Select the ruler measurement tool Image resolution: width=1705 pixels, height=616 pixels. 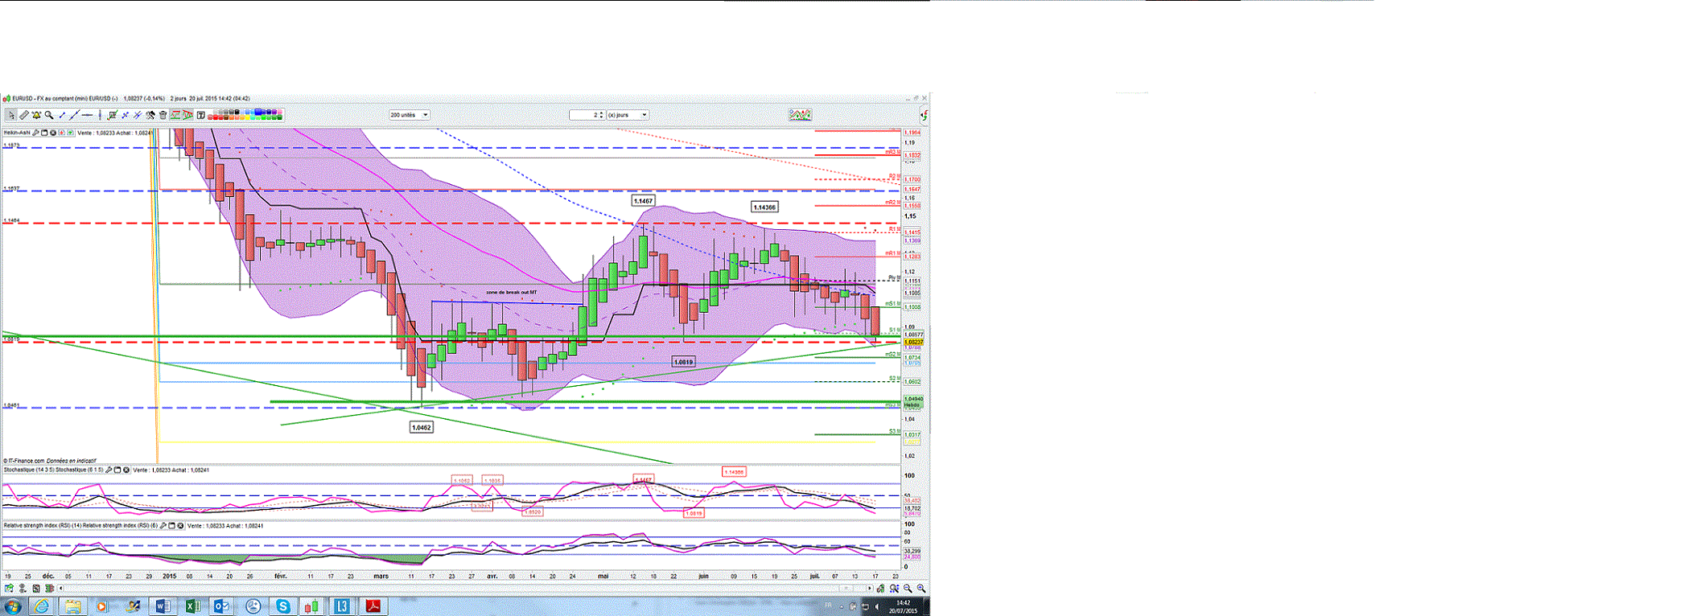click(24, 115)
